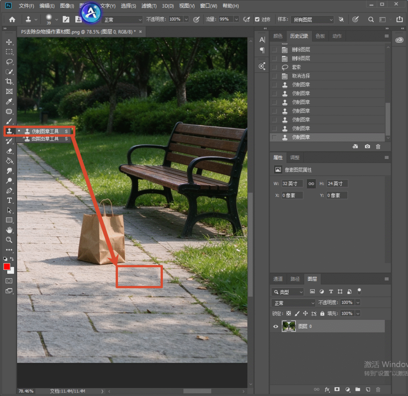
Task: Switch to the 调整 tab
Action: pos(294,158)
